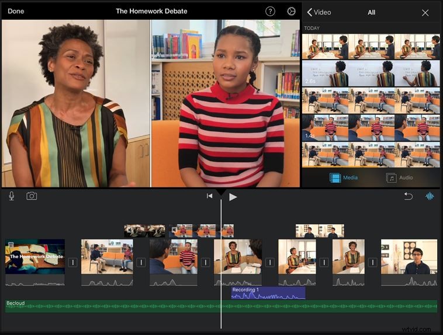Start voiceover with microphone icon
Image resolution: width=443 pixels, height=335 pixels.
[12, 196]
